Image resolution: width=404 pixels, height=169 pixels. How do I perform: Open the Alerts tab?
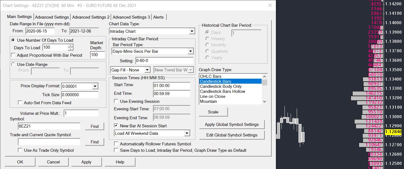pyautogui.click(x=158, y=17)
